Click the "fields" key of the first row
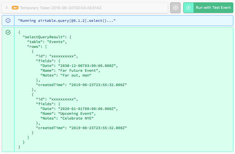The height and width of the screenshot is (154, 235). click(45, 61)
